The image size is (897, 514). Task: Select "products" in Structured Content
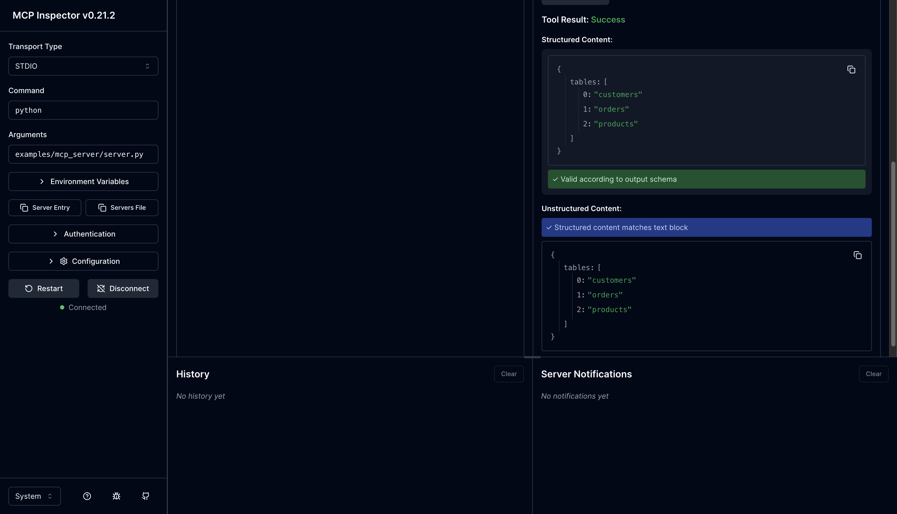[x=616, y=124]
